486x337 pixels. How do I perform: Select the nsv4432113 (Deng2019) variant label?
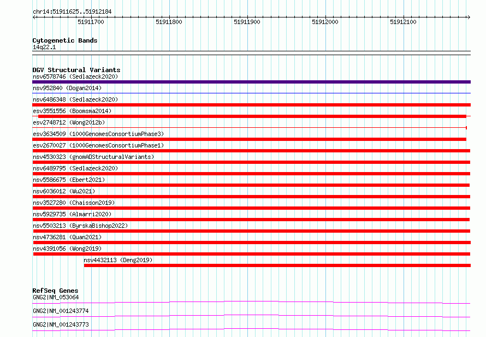pos(118,260)
